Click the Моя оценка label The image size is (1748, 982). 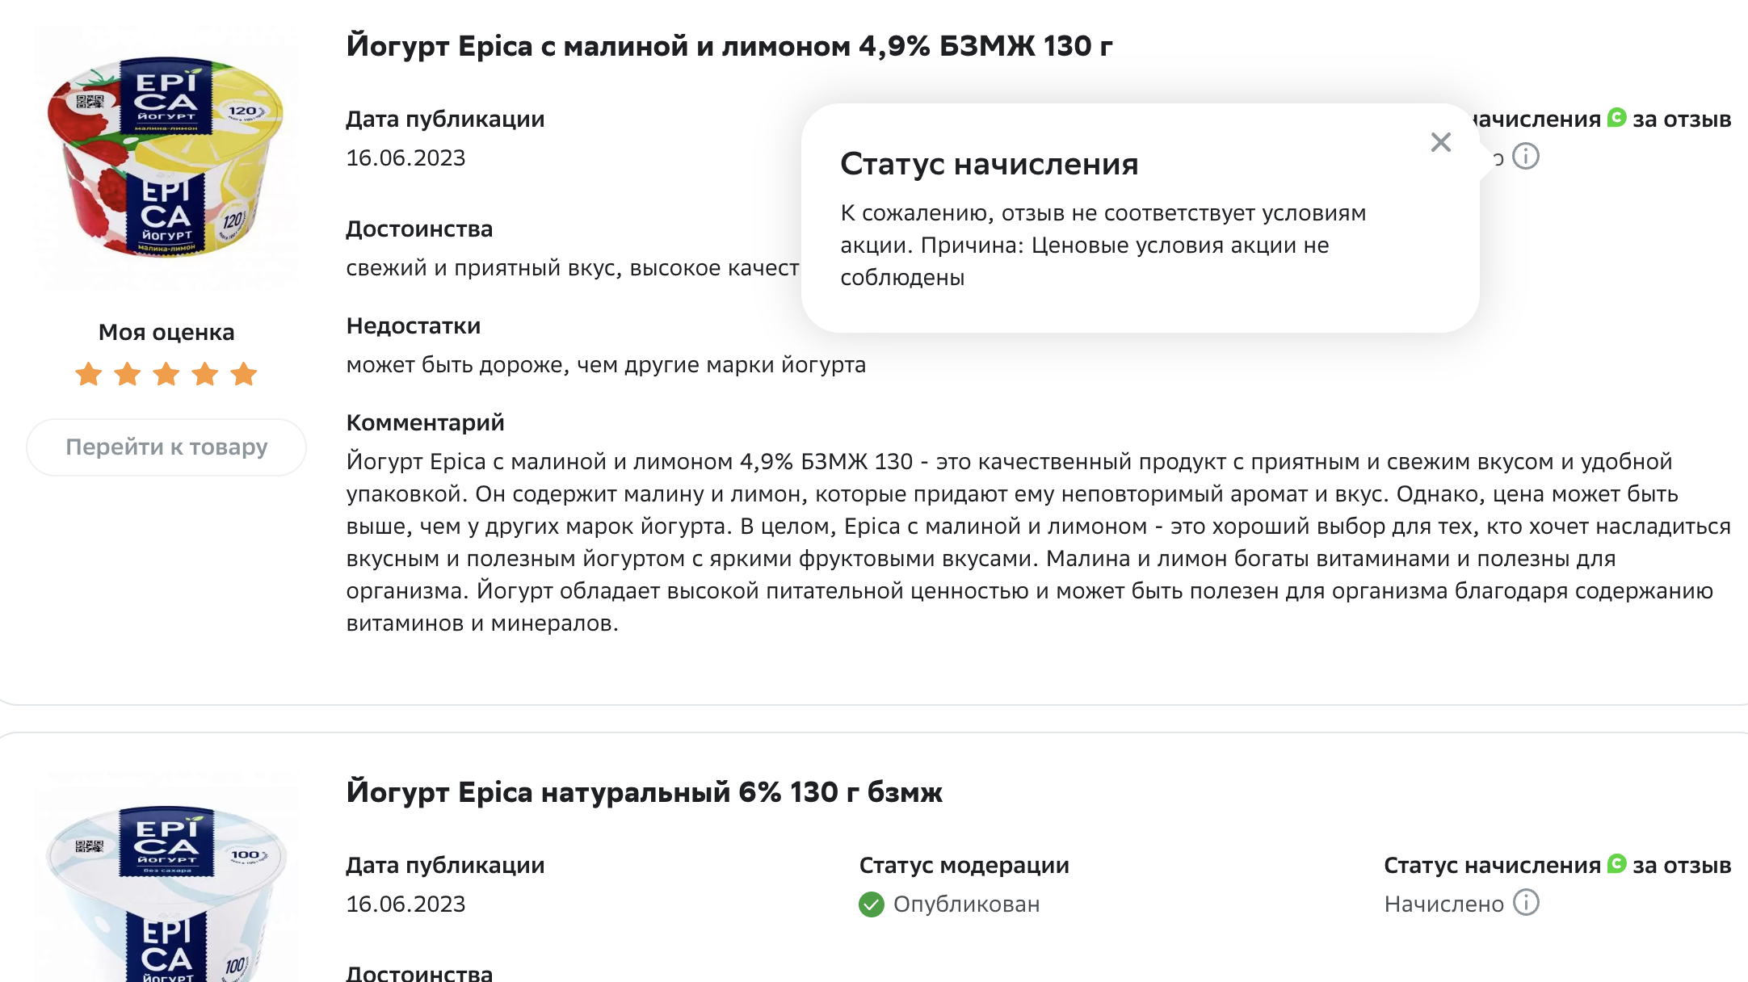coord(166,332)
